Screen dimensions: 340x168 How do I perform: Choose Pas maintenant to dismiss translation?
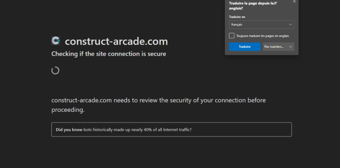pos(274,47)
